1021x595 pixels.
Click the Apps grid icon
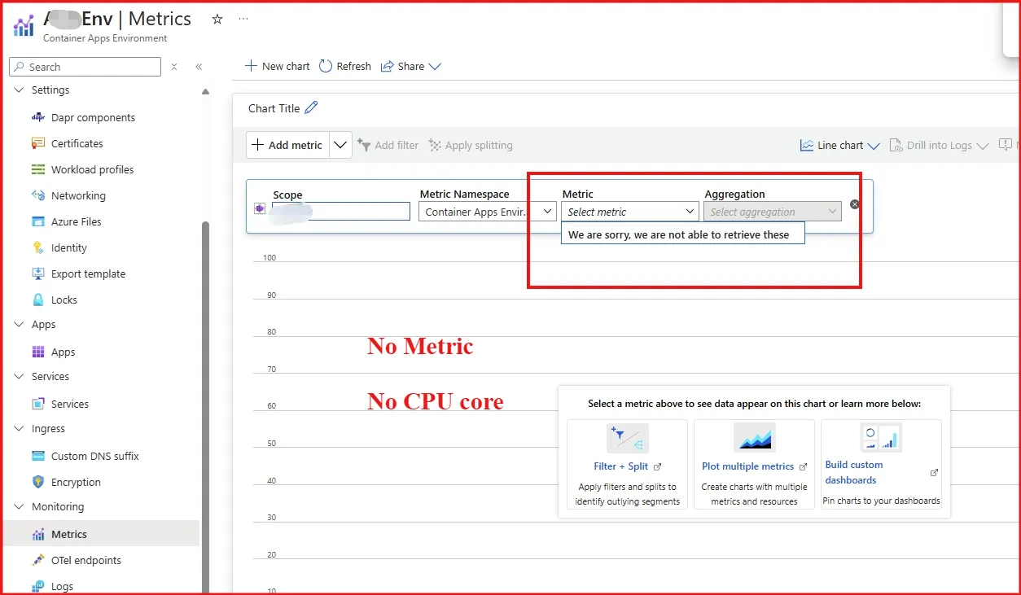(38, 352)
